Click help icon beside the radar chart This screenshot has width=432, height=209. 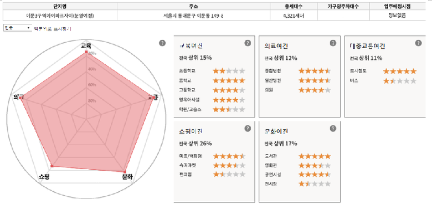(162, 43)
